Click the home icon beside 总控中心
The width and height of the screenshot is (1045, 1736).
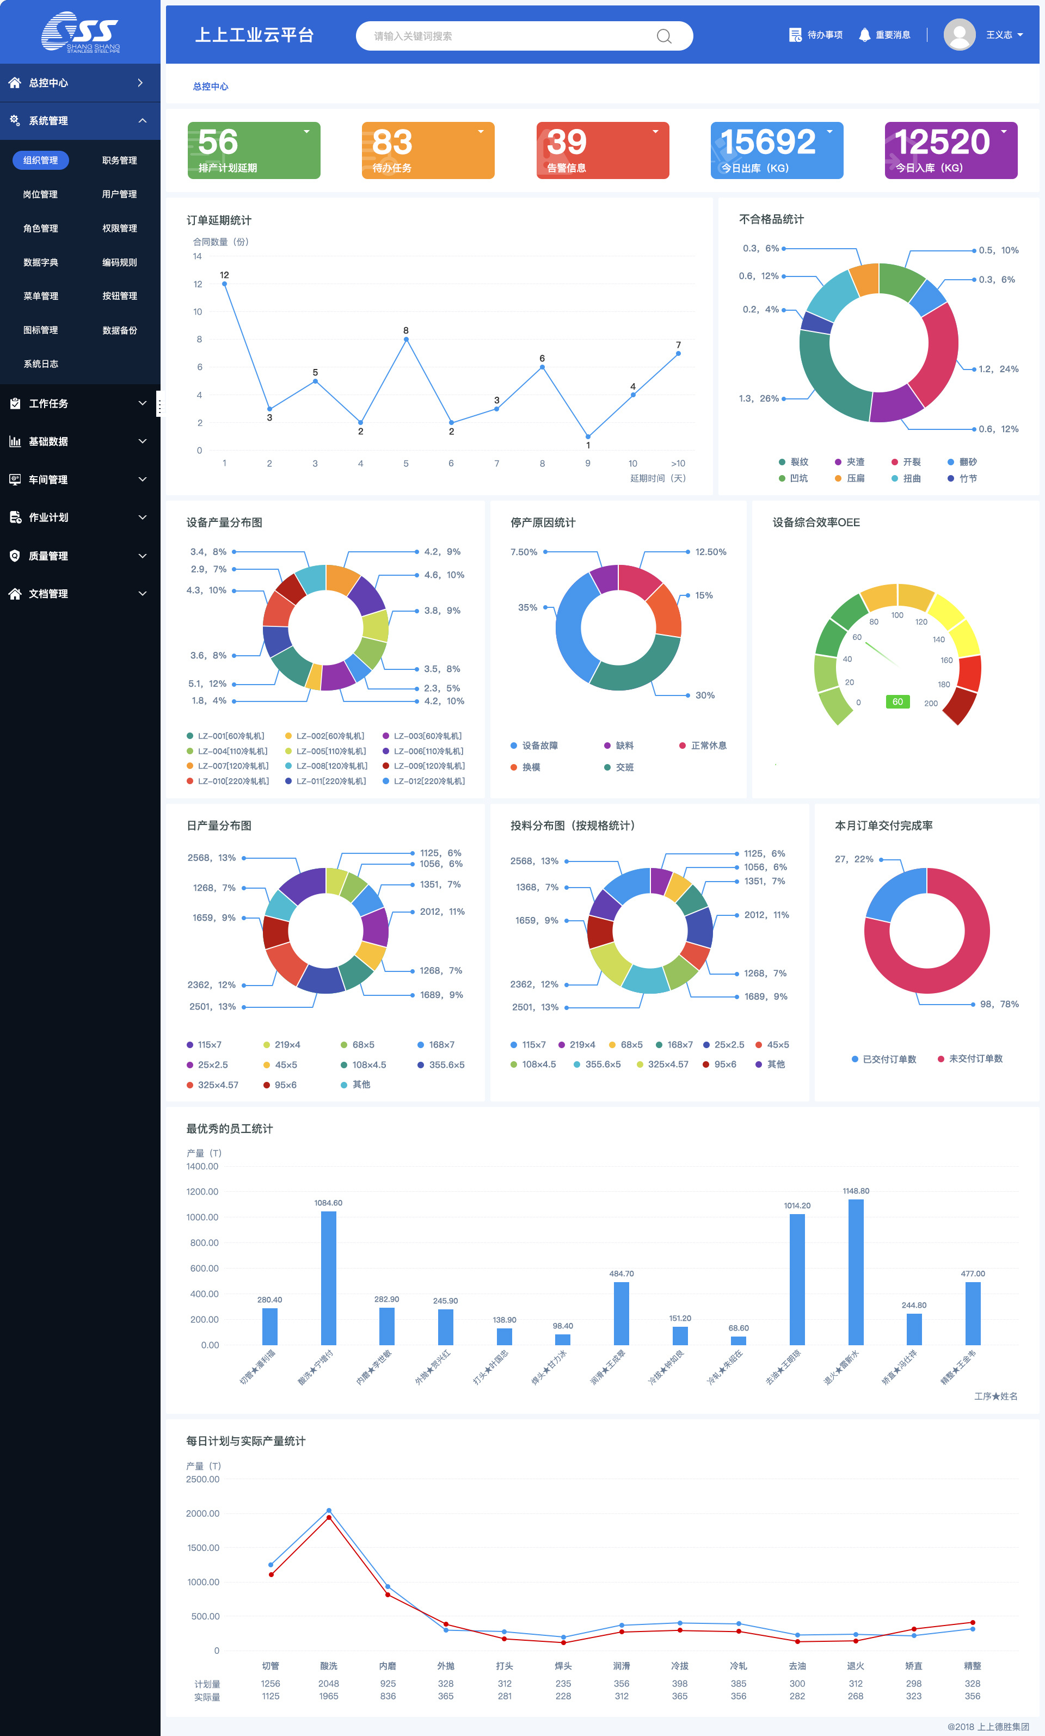coord(15,83)
